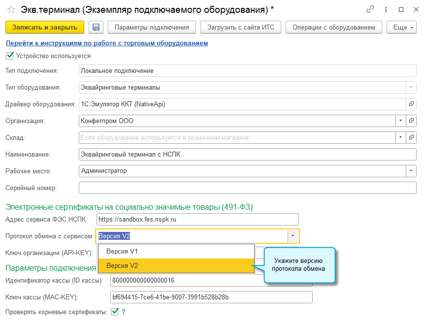Add this form to favorites with star

coord(11,9)
